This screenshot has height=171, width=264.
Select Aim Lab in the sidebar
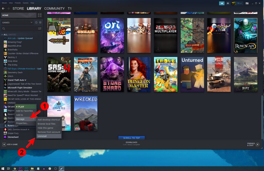(20, 38)
